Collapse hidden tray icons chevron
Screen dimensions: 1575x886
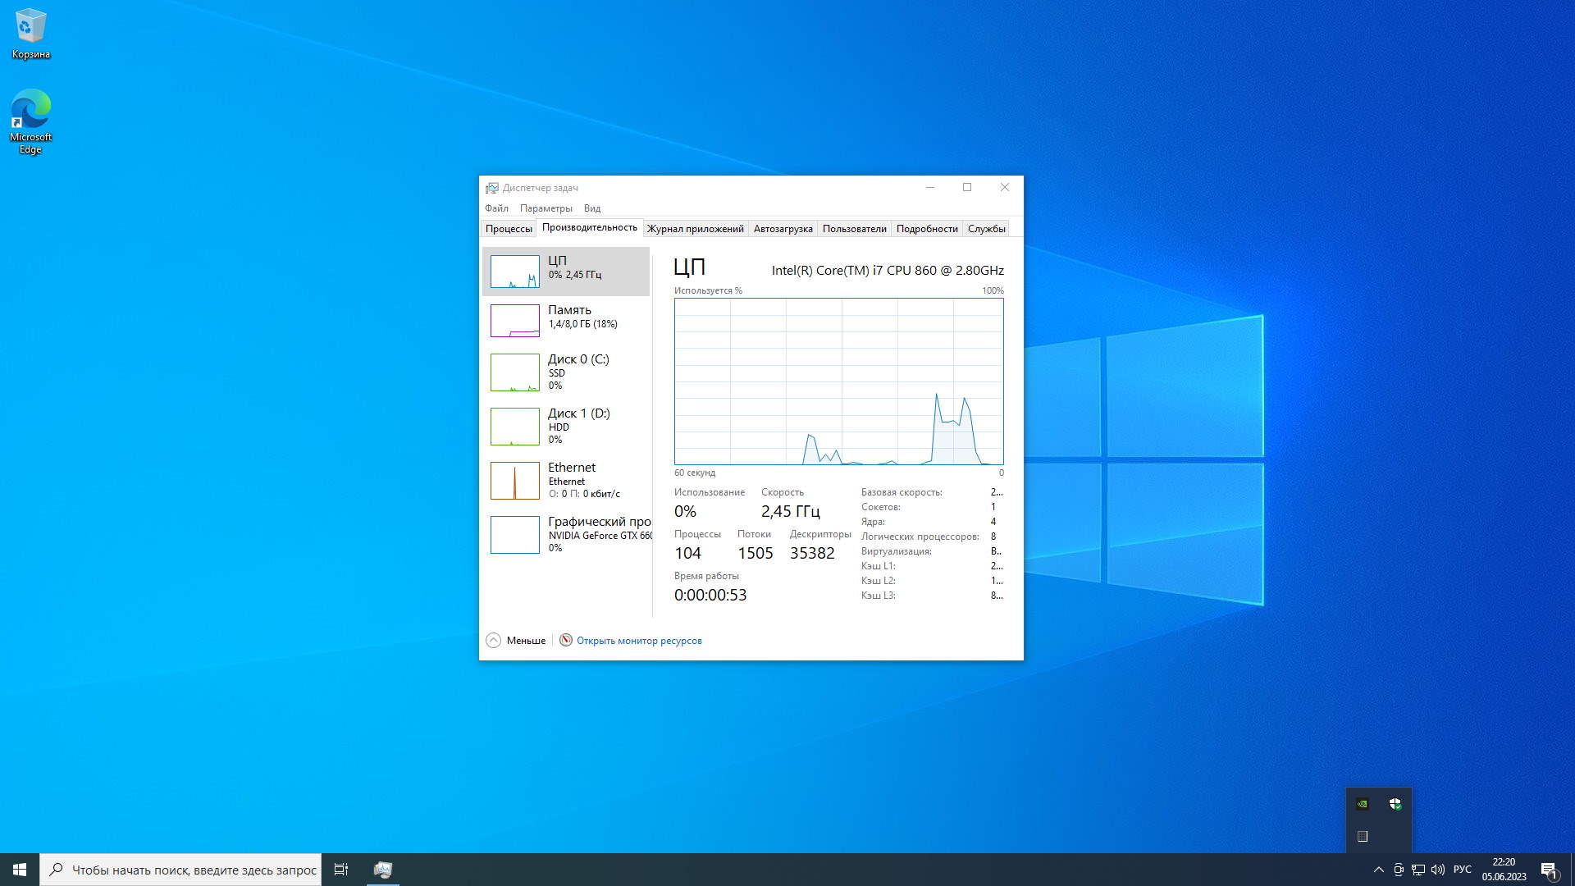point(1378,870)
